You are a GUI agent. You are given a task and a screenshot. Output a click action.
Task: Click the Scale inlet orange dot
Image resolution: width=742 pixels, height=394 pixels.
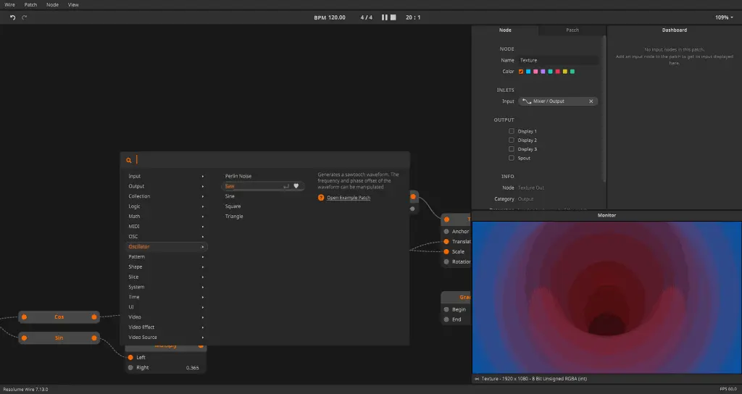pos(446,251)
